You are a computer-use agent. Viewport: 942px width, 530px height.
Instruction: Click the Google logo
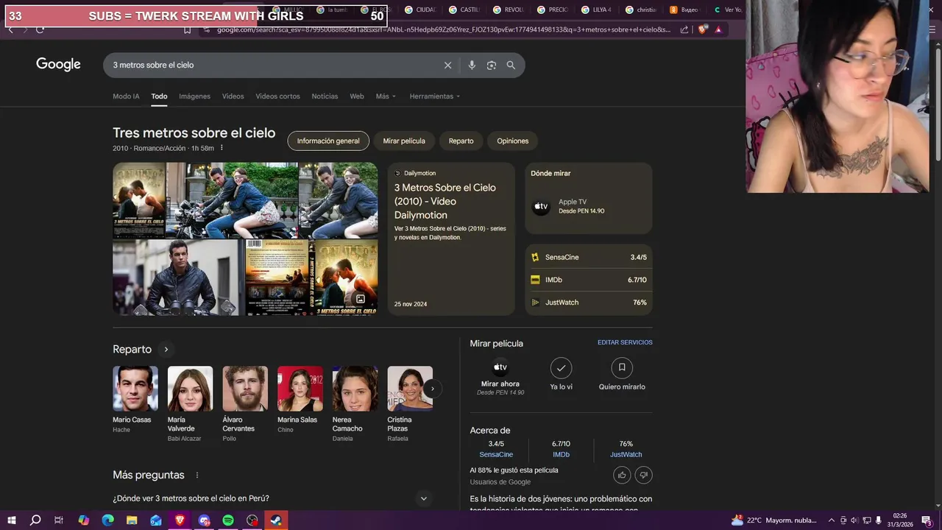pyautogui.click(x=58, y=65)
